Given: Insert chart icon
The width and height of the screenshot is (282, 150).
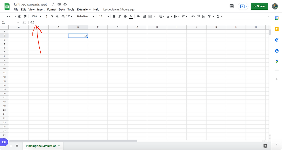Looking at the screenshot, I should (204, 16).
